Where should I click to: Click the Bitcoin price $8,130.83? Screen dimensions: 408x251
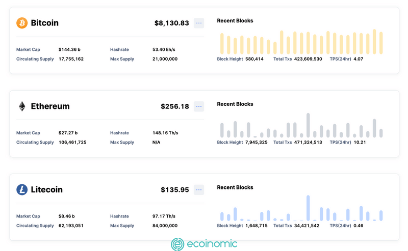(x=172, y=23)
